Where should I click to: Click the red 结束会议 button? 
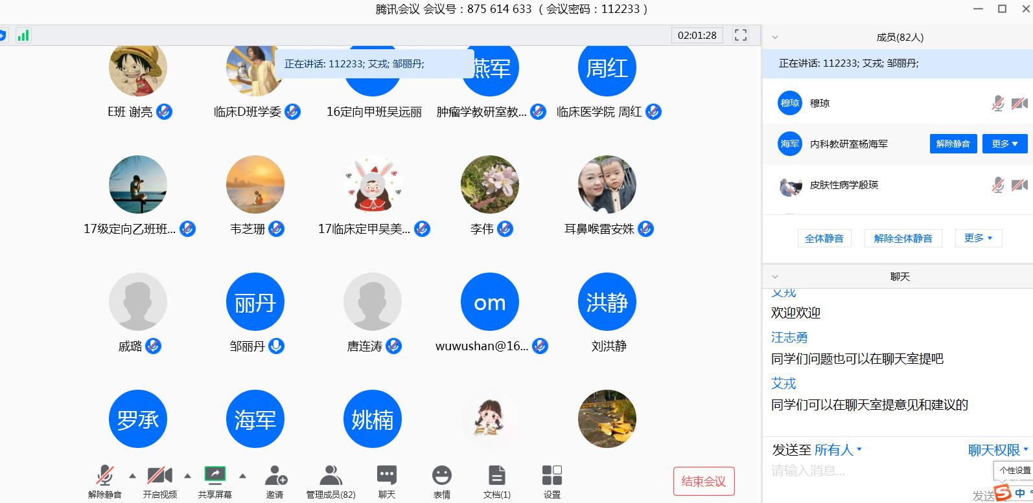(x=703, y=481)
